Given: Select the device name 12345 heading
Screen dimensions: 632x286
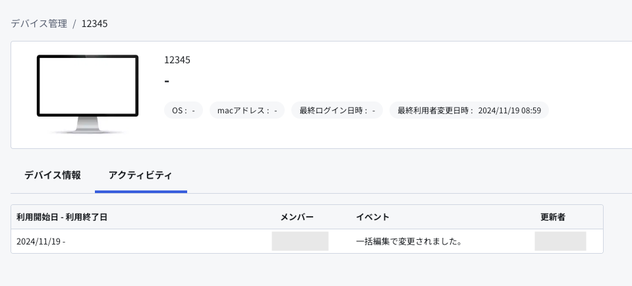Looking at the screenshot, I should click(x=177, y=60).
